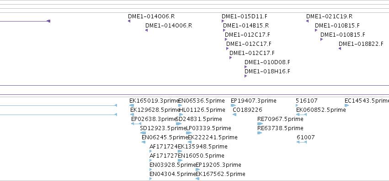Click the EK167562.5prime feature label
The width and height of the screenshot is (389, 181).
coord(220,174)
